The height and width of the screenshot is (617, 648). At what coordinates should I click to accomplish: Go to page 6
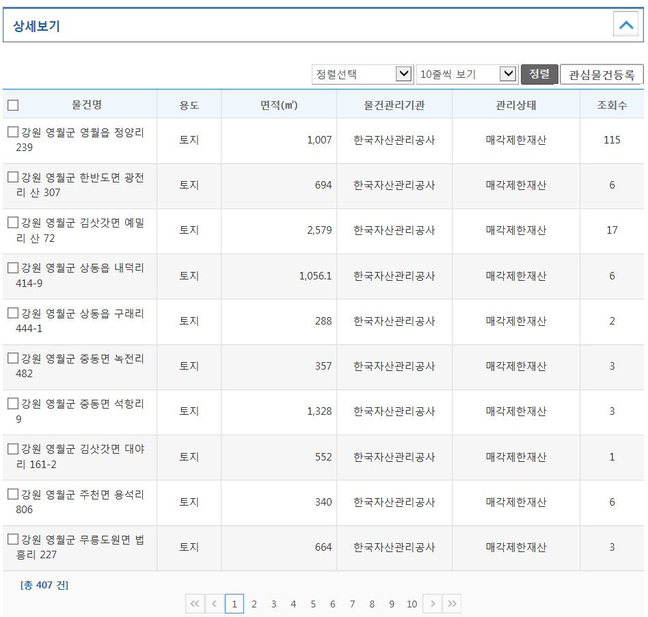333,604
